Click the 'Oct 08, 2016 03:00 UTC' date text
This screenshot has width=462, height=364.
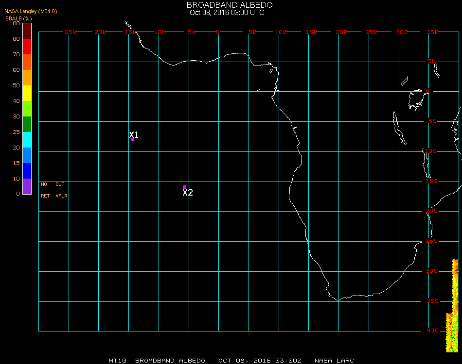tap(227, 13)
